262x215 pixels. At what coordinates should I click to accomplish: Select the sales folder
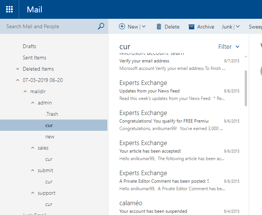click(x=43, y=148)
